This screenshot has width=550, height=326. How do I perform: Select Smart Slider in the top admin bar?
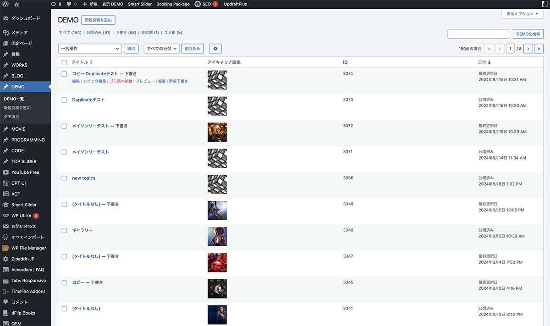[140, 4]
